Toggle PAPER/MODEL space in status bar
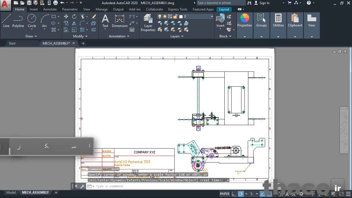The image size is (352, 198). [x=225, y=194]
